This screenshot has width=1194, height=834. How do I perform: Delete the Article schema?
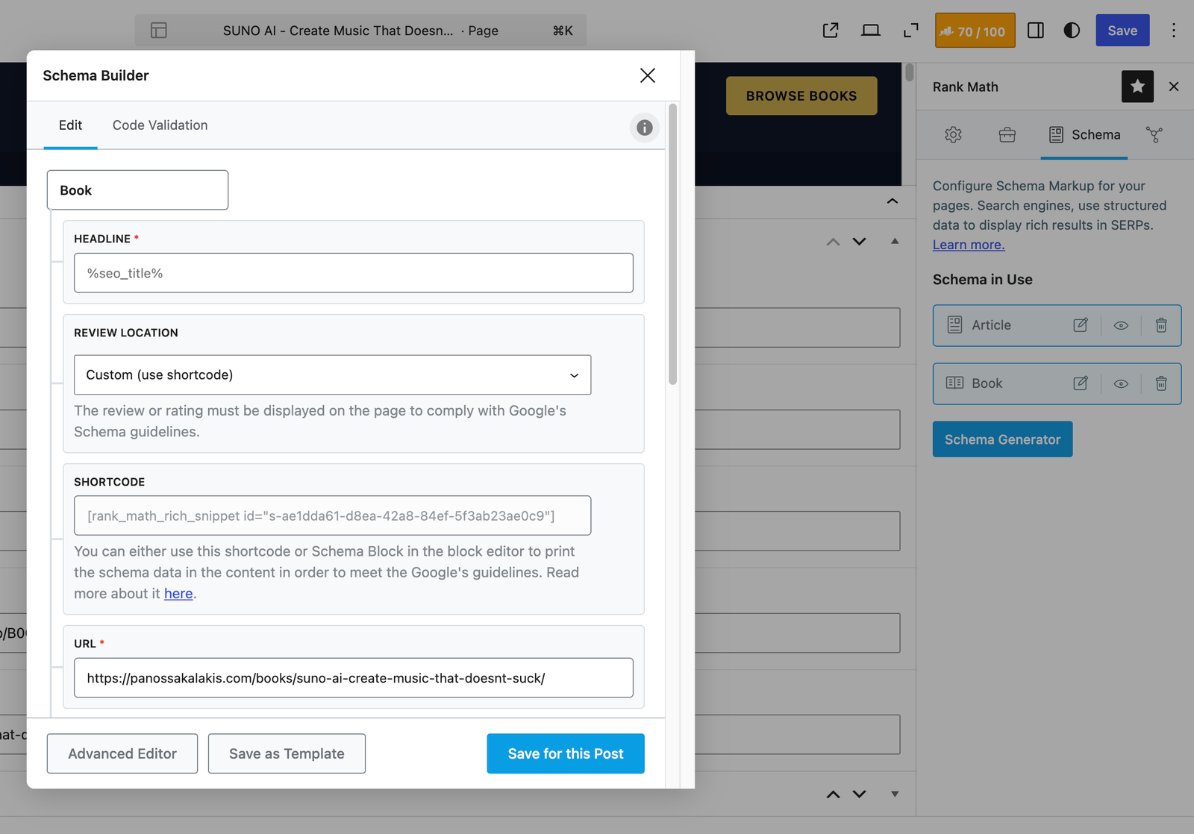click(x=1161, y=325)
